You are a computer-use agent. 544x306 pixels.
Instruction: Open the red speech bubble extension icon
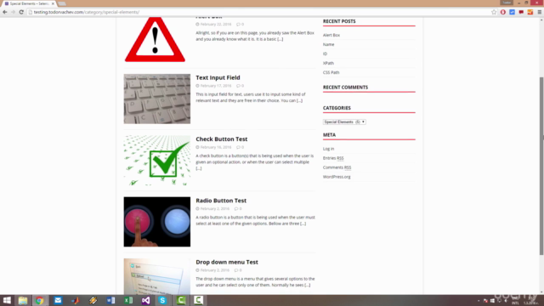point(521,12)
